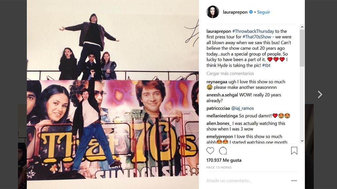This screenshot has height=189, width=337.
Task: Open commenter reynaegaa's profile
Action: [x=217, y=82]
